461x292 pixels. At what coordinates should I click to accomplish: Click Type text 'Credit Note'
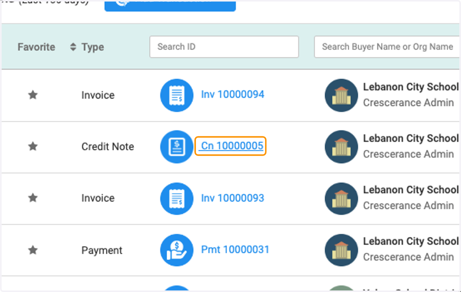tap(108, 147)
